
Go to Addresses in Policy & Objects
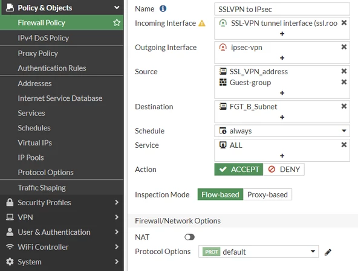pyautogui.click(x=34, y=83)
